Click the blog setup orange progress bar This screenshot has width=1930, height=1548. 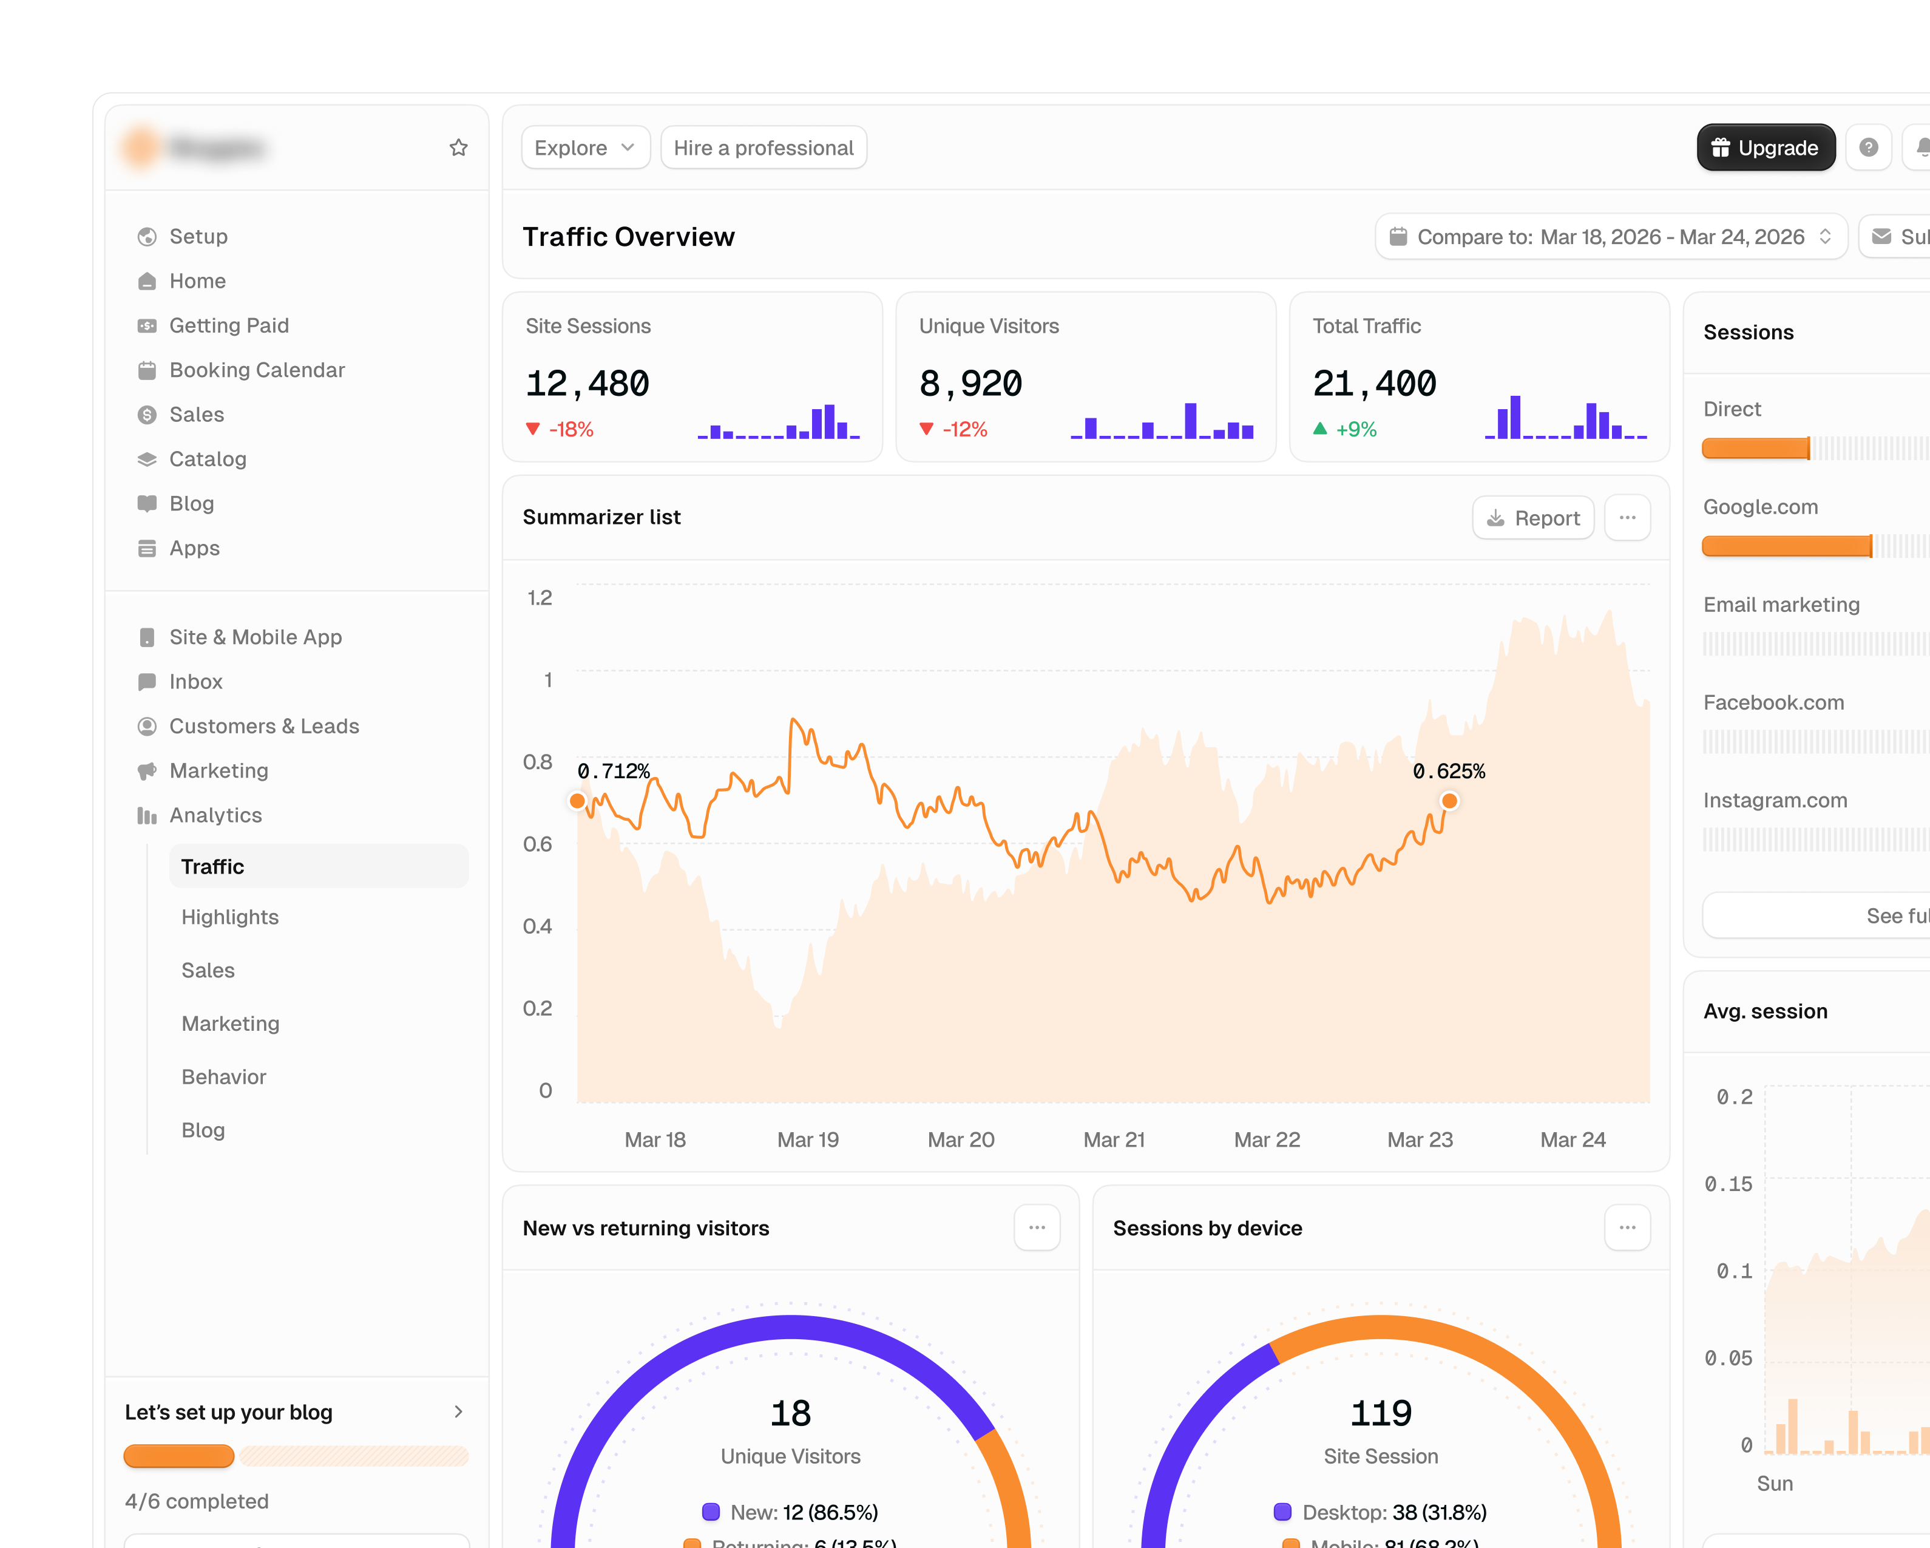[x=179, y=1456]
